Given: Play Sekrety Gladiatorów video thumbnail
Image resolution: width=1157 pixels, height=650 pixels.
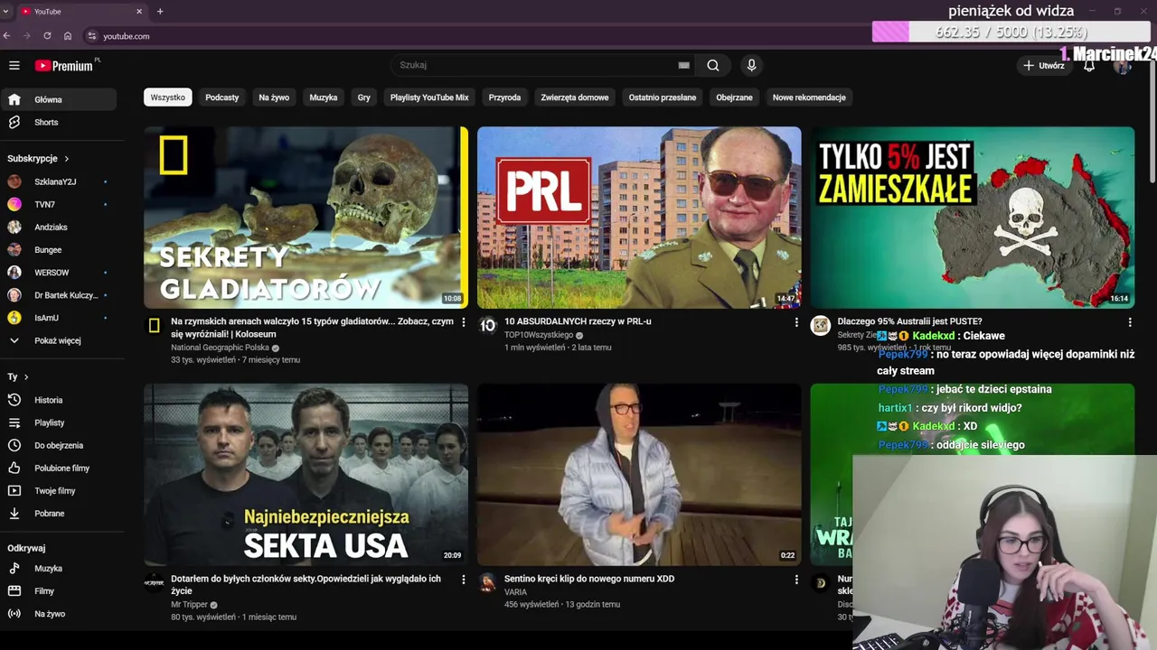Looking at the screenshot, I should click(x=306, y=218).
